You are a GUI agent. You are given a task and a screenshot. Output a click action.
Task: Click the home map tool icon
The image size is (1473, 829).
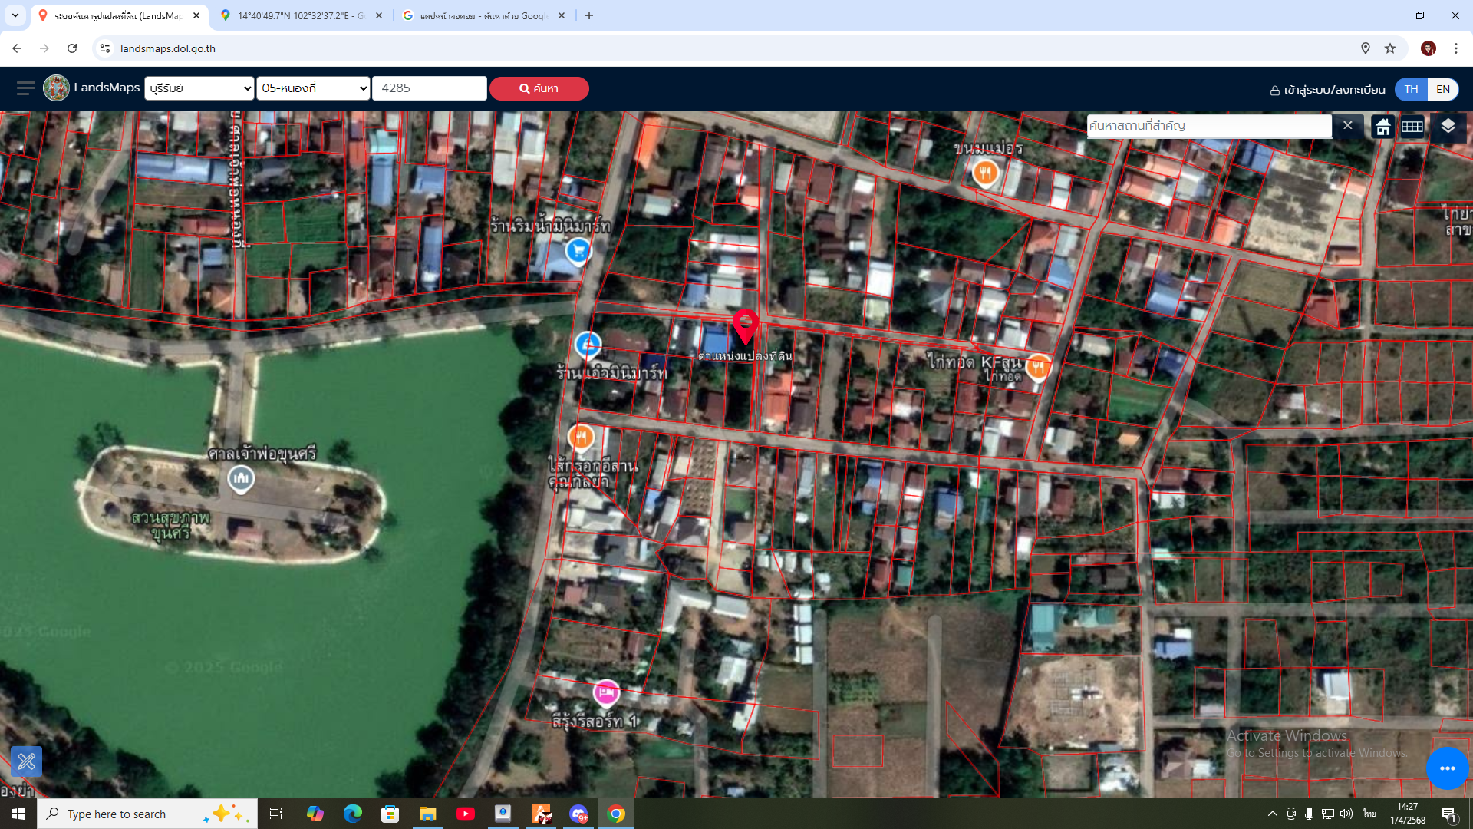(x=1382, y=127)
